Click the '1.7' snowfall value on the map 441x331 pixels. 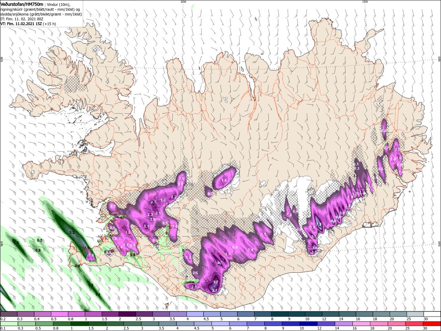coord(228,254)
